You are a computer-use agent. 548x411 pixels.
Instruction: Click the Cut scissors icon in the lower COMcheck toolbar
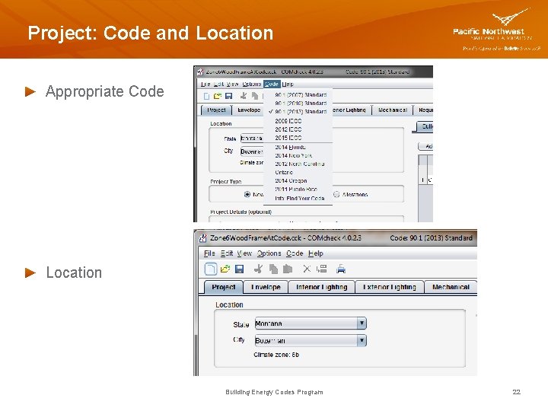[259, 269]
